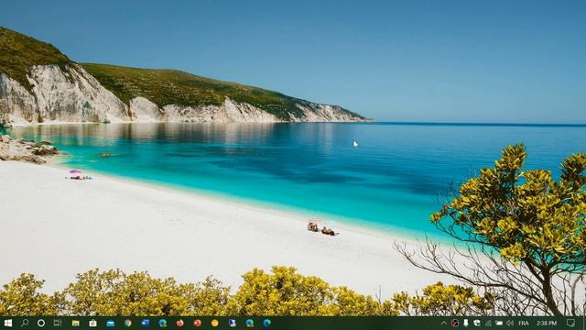Open the 2:38 PM clock calendar
586x330 pixels.
[547, 323]
